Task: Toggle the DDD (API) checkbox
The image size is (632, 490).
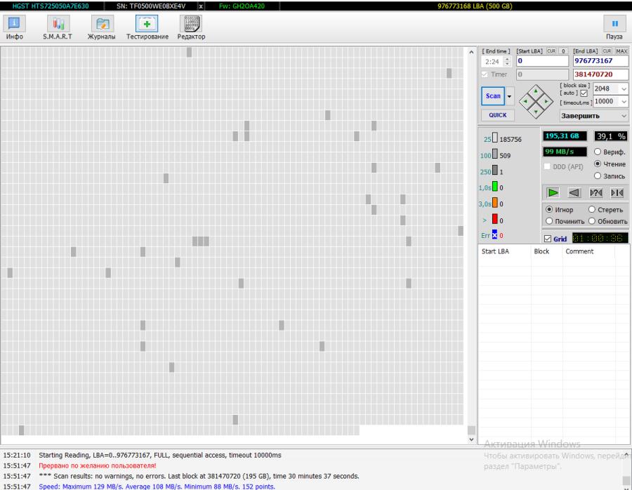Action: pos(547,166)
